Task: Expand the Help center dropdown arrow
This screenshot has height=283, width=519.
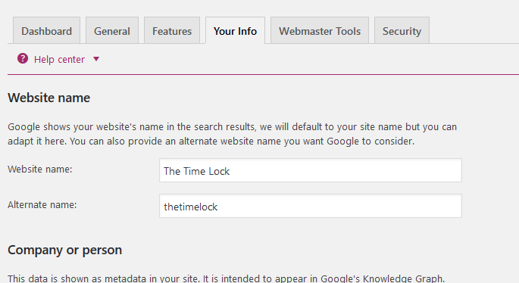Action: click(96, 59)
